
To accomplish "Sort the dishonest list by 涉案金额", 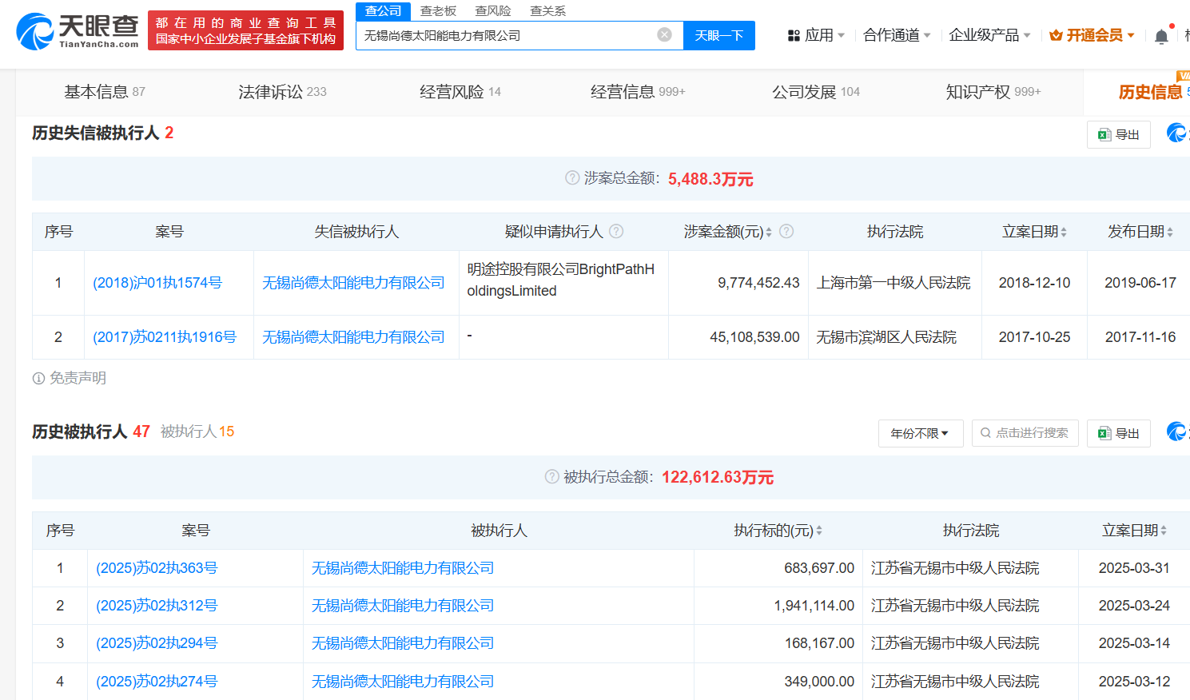I will point(769,232).
